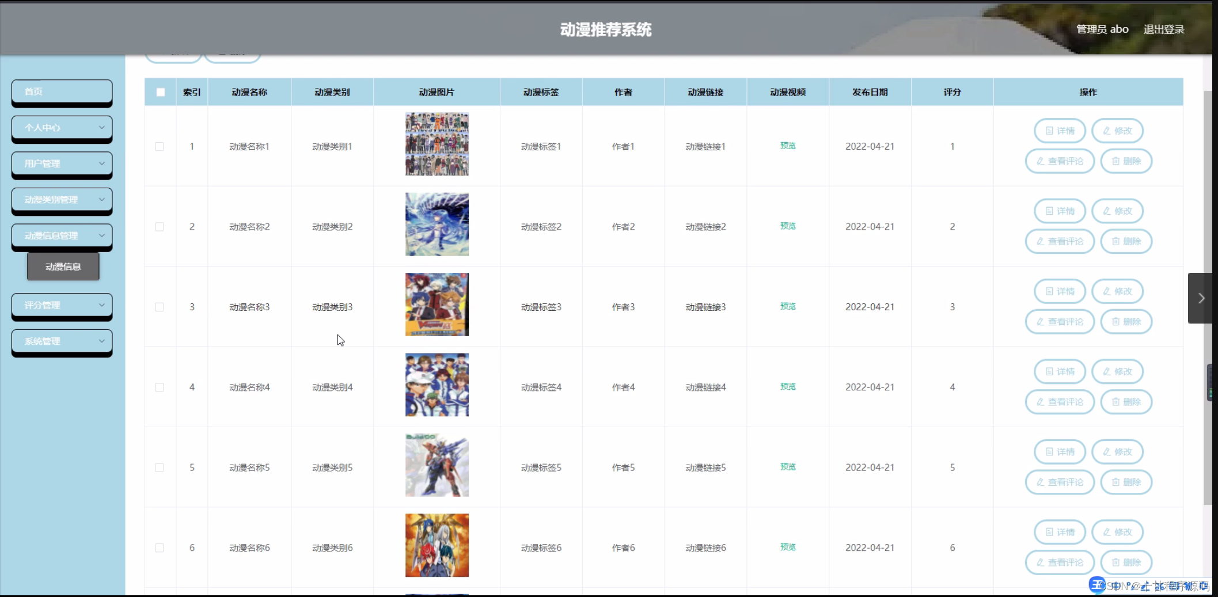This screenshot has width=1218, height=597.
Task: Preview the video (预览) for 动漫名称1
Action: point(788,146)
